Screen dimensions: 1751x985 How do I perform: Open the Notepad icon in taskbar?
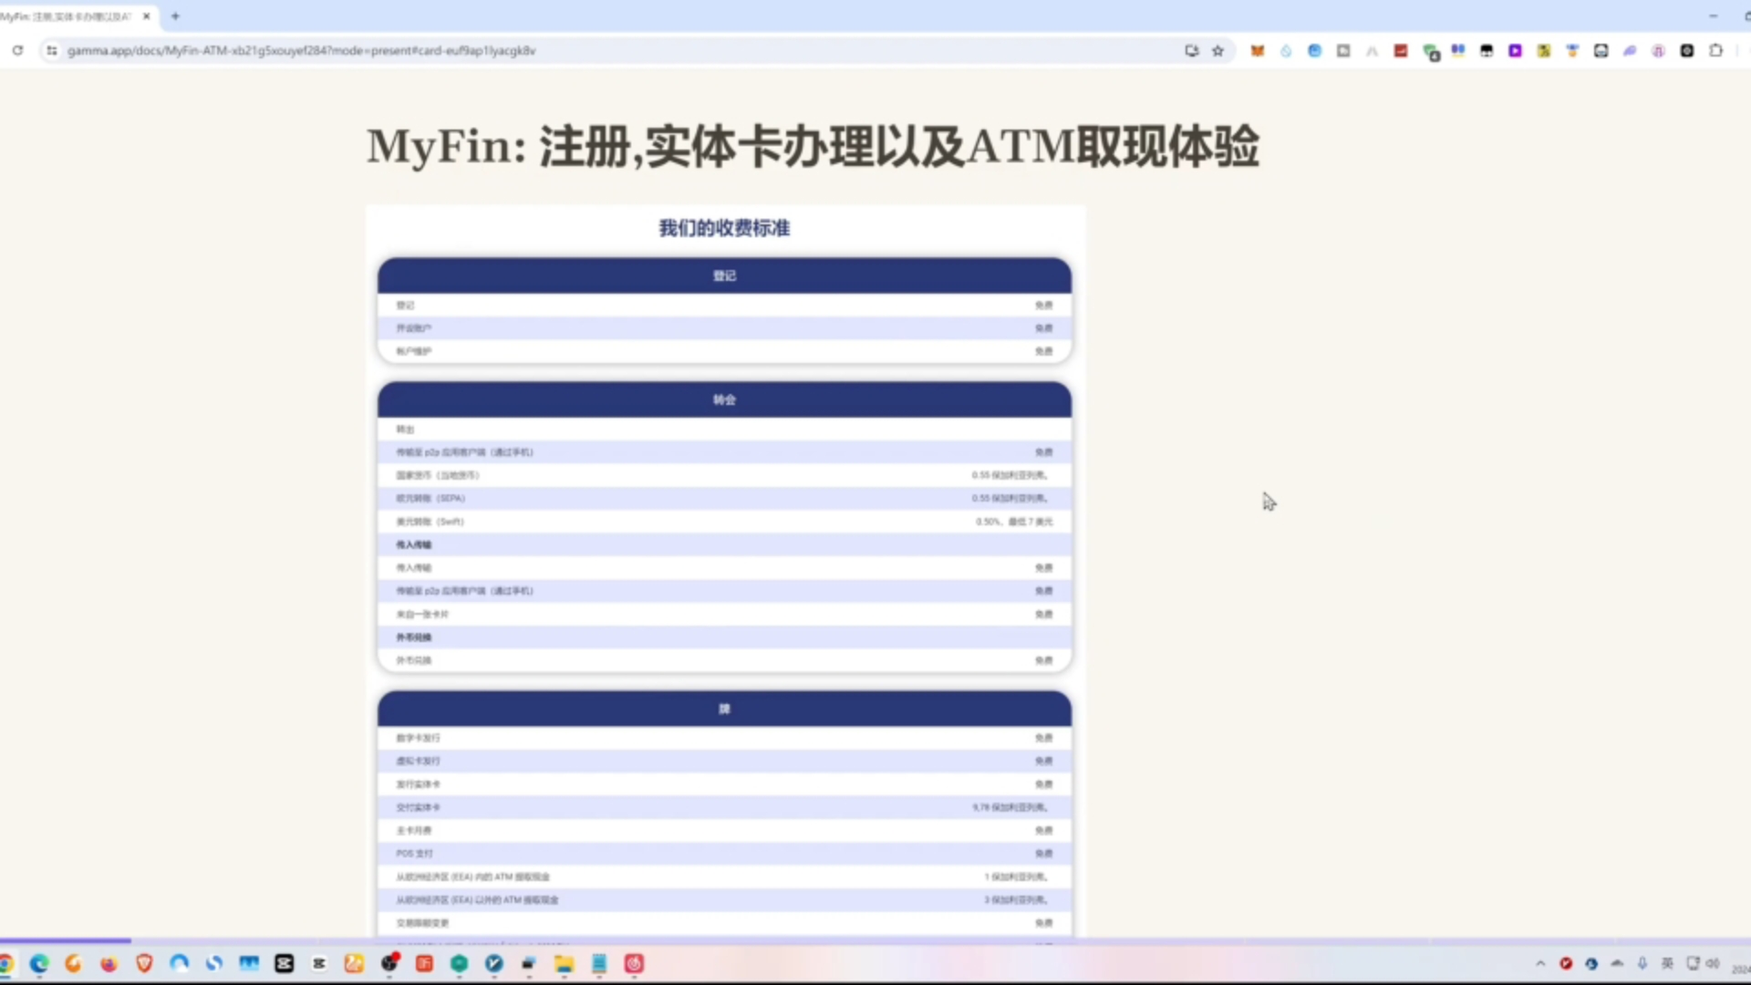coord(599,964)
